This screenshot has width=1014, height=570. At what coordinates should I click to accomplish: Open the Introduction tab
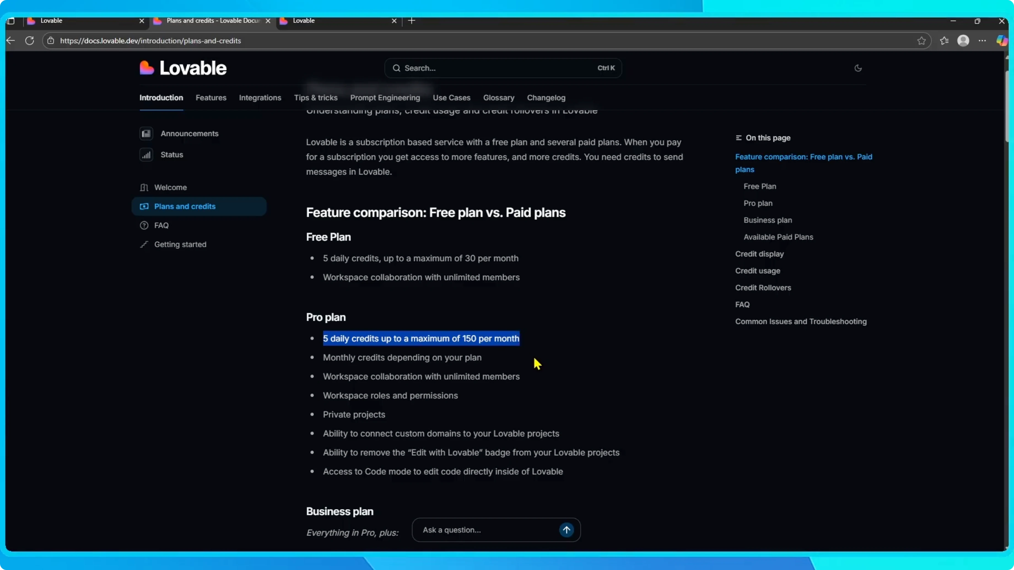pos(161,97)
